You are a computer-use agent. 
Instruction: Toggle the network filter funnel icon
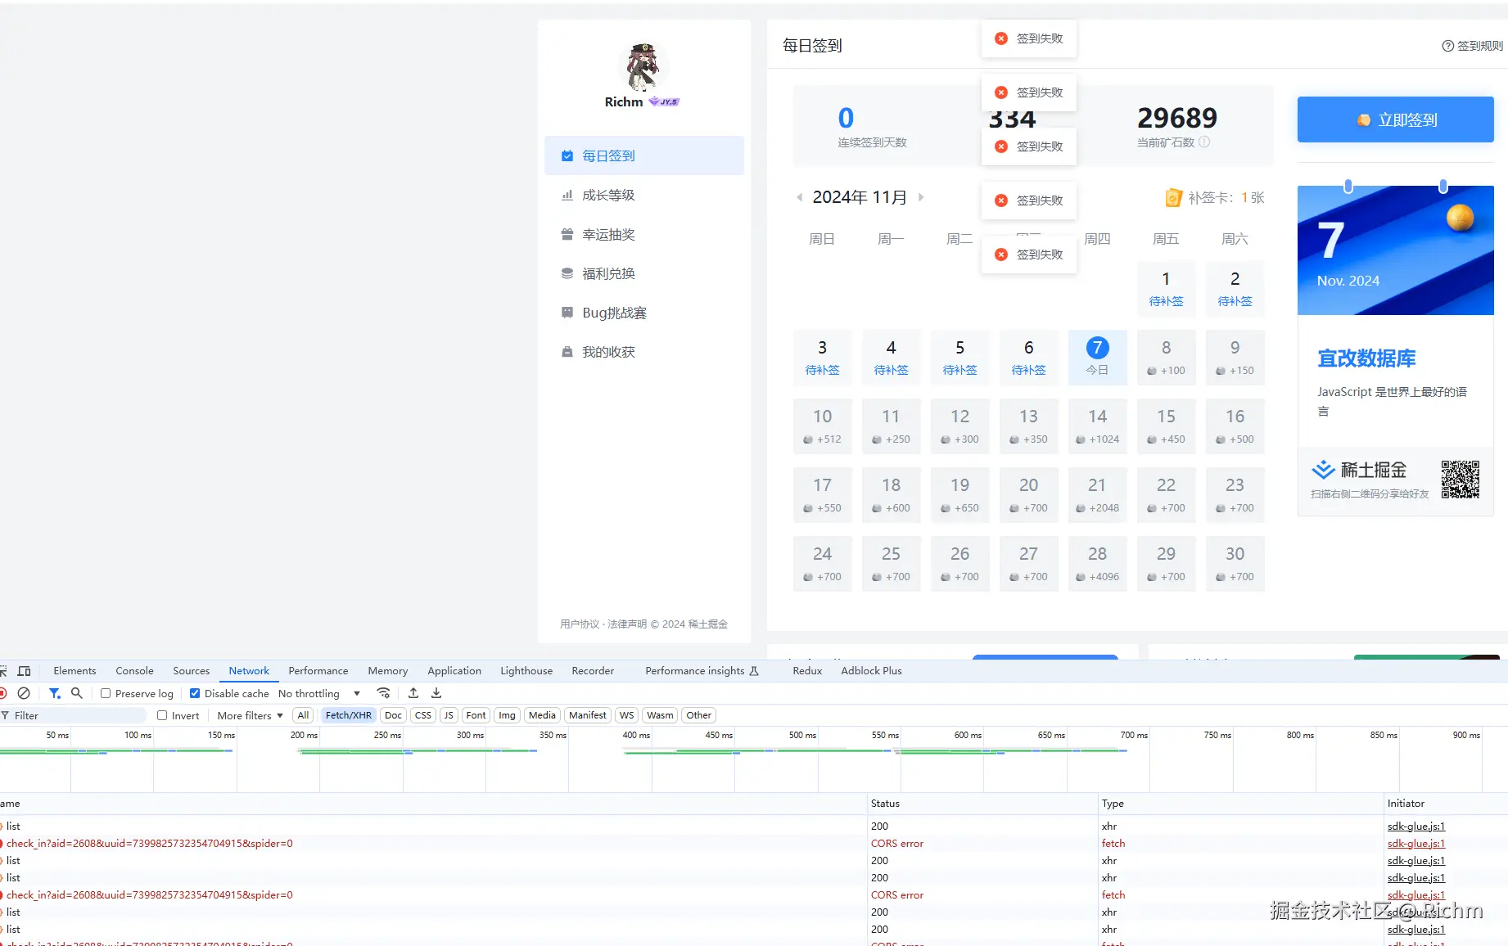click(x=55, y=693)
